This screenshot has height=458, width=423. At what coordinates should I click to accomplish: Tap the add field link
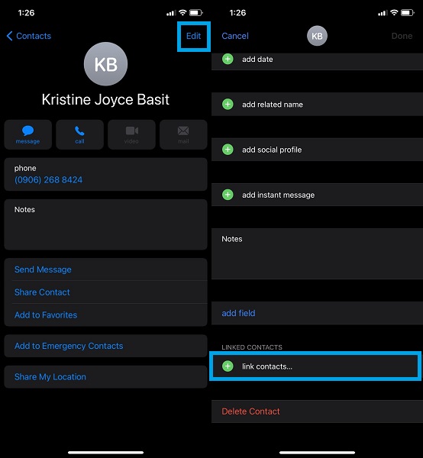238,313
